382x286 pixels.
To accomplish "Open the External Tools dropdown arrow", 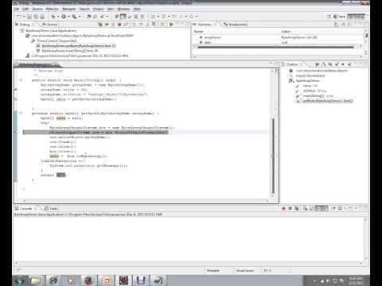I will pos(80,17).
